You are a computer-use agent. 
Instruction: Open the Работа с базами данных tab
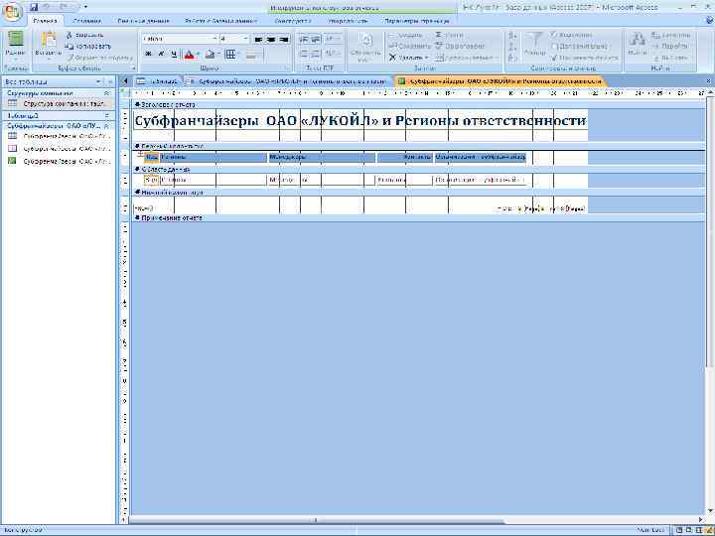click(220, 21)
